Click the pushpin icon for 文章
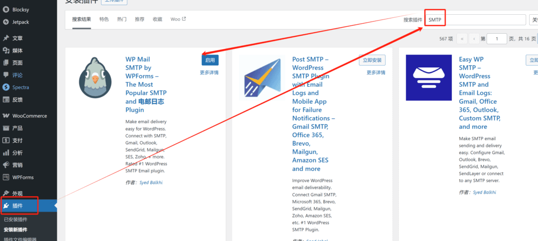The image size is (538, 241). coord(6,38)
